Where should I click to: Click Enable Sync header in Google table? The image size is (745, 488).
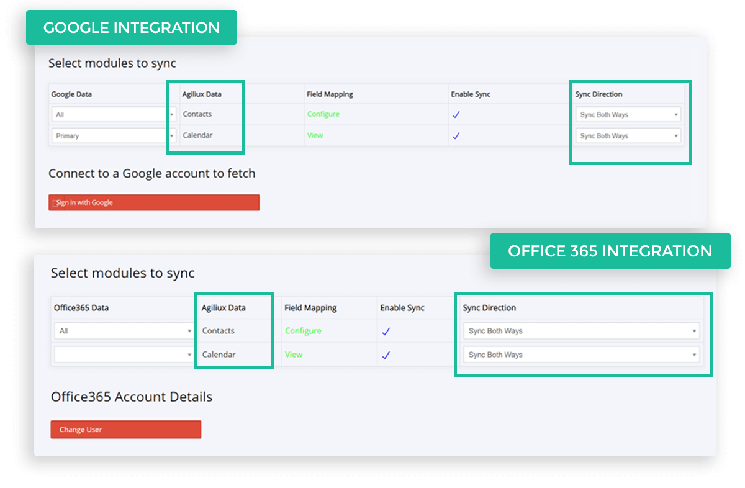click(470, 94)
